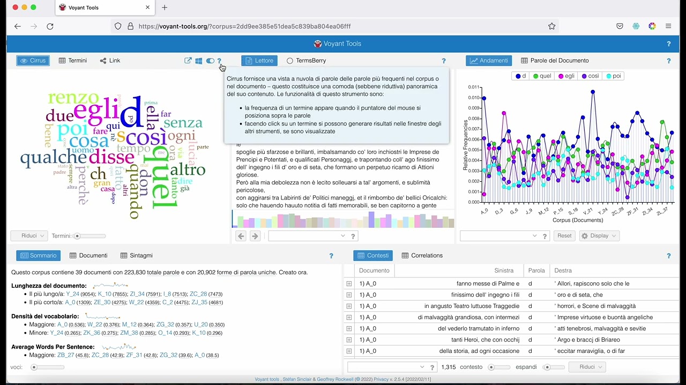Expand the 'finissimo dell' ingegno' context row

(349, 295)
